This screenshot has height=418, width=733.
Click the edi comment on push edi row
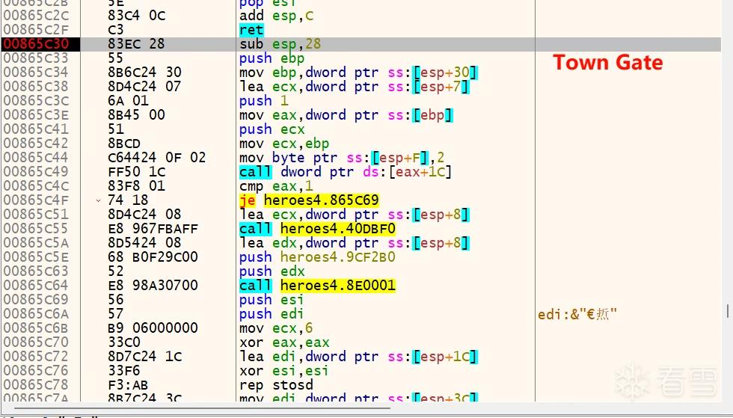[577, 314]
